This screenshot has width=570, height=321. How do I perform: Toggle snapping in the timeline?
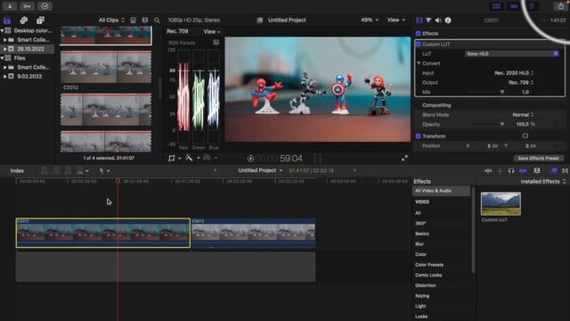click(x=523, y=170)
